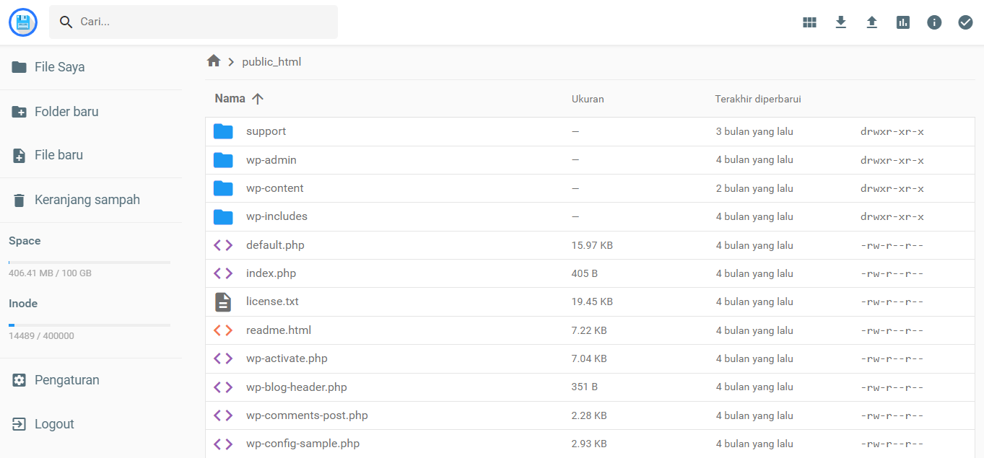Click the Cari search input field
The height and width of the screenshot is (458, 984).
(193, 21)
